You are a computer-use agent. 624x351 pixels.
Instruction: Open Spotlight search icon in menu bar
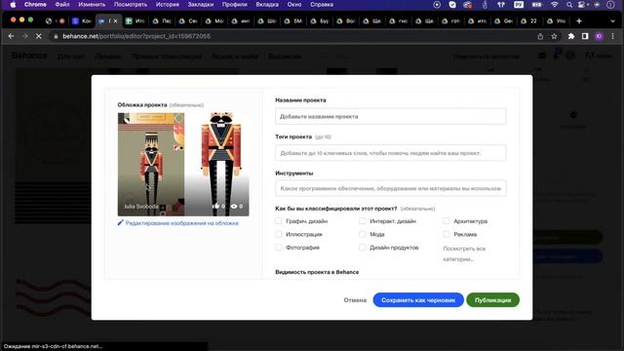[569, 5]
